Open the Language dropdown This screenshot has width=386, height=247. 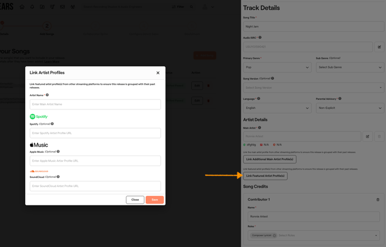coord(277,108)
